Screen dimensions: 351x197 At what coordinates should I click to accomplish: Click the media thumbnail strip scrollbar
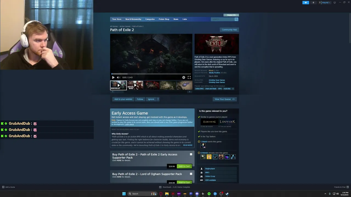151,92
